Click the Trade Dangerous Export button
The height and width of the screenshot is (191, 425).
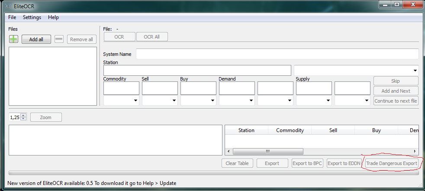(391, 163)
